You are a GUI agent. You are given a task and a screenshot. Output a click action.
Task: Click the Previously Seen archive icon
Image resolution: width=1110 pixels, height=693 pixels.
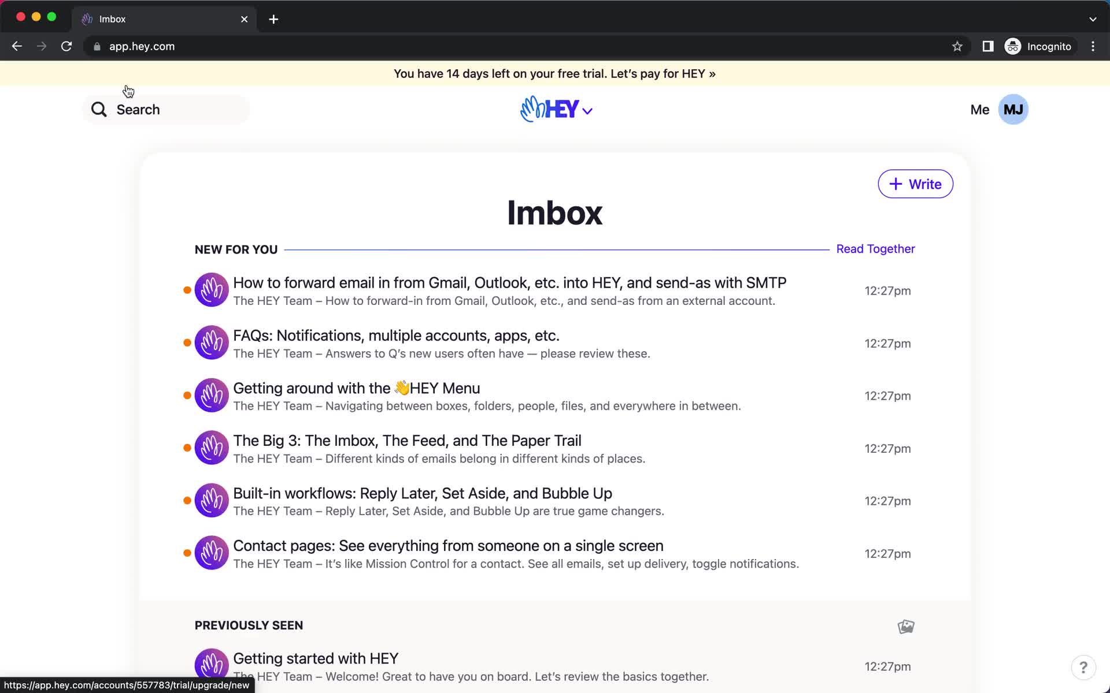(906, 625)
